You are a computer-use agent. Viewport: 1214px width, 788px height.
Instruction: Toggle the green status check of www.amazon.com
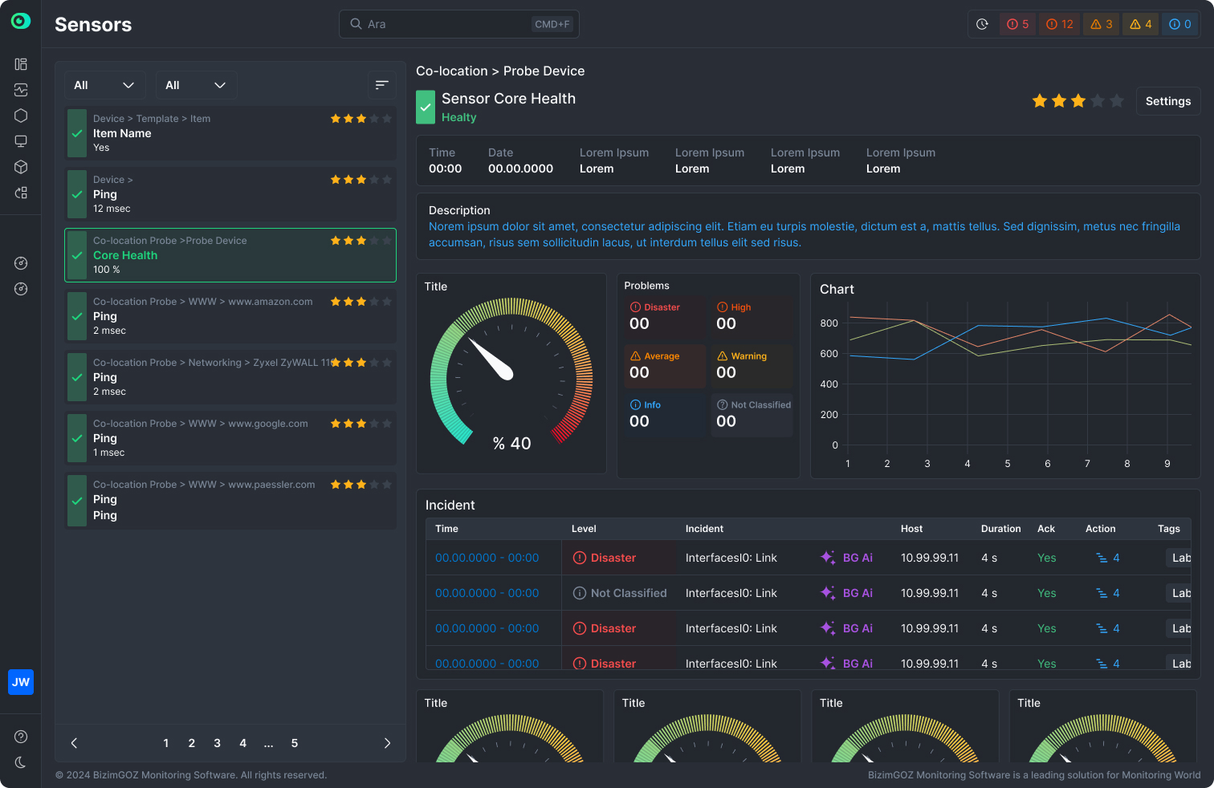[x=77, y=316]
